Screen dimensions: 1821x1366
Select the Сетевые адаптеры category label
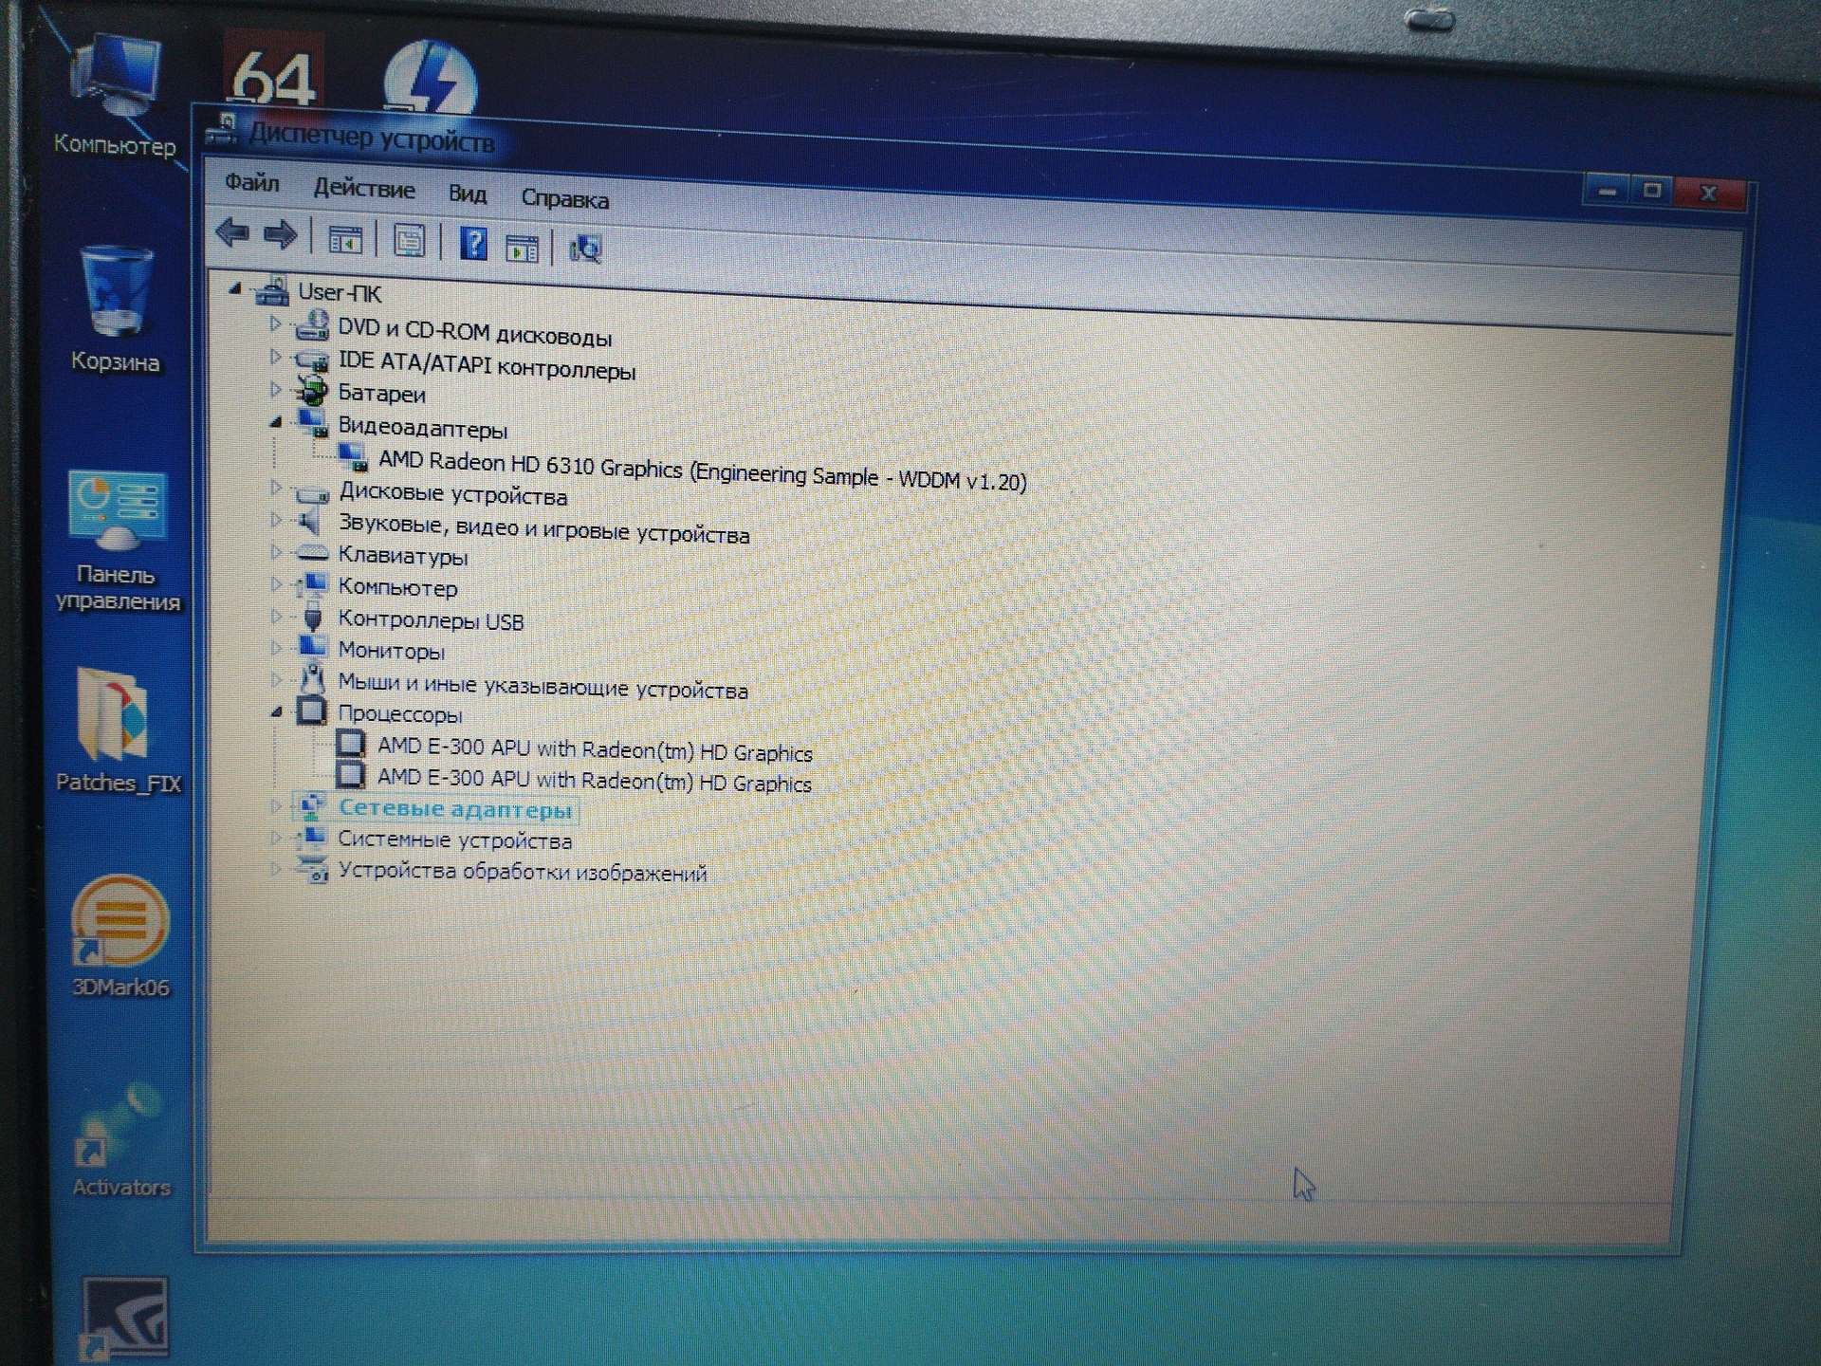pyautogui.click(x=455, y=809)
